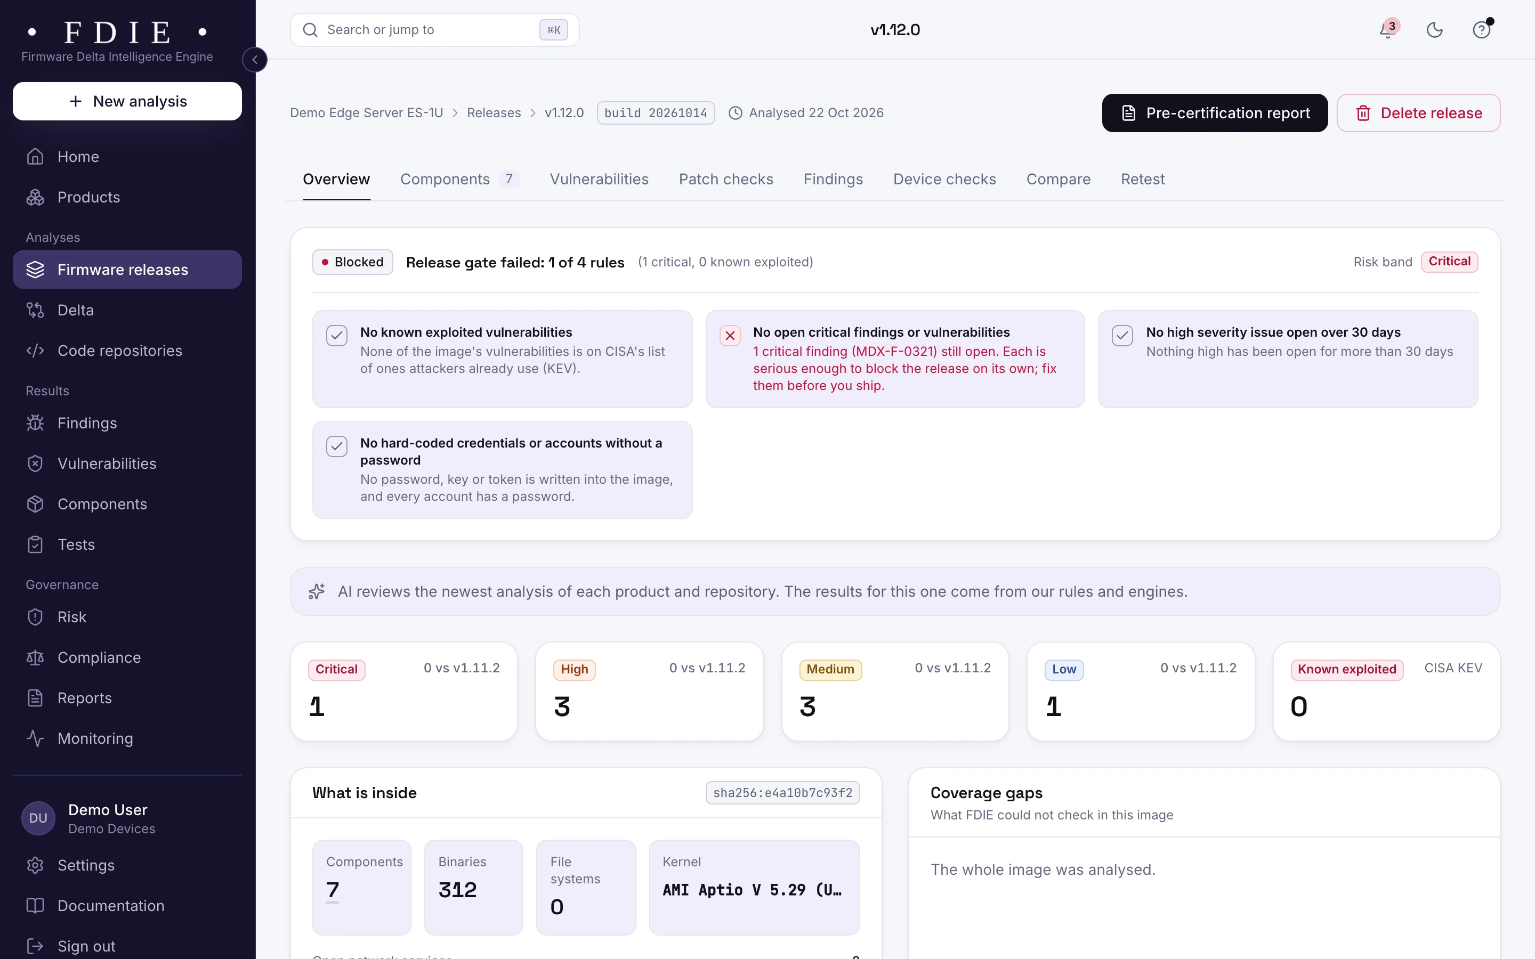Open the Reports page
1535x959 pixels.
[127, 698]
